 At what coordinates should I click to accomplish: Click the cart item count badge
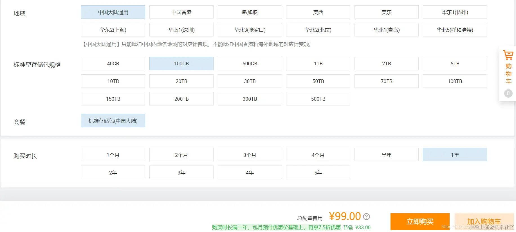508,93
